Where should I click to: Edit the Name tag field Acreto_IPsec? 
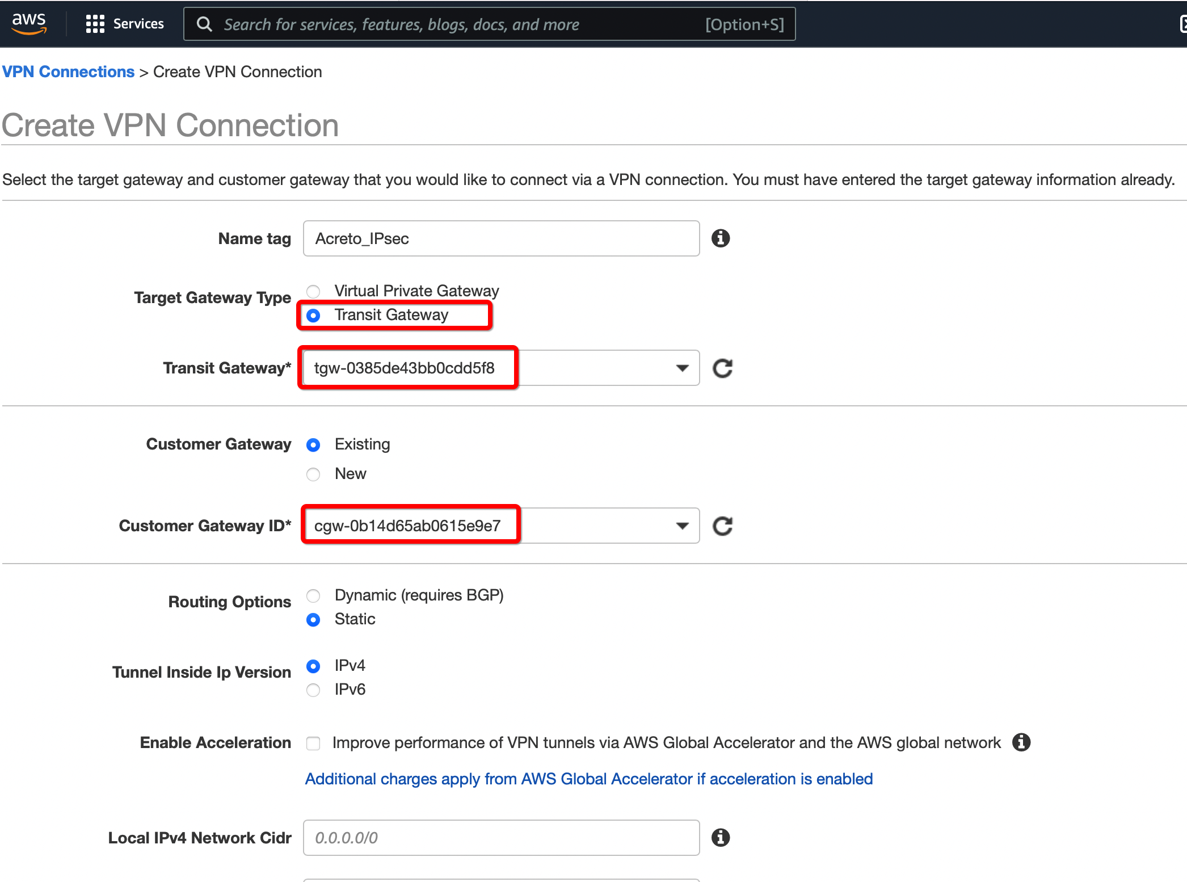501,238
